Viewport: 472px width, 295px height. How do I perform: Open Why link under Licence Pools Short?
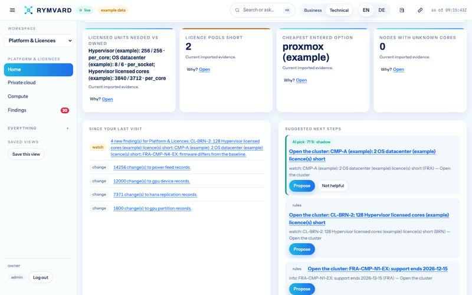204,70
